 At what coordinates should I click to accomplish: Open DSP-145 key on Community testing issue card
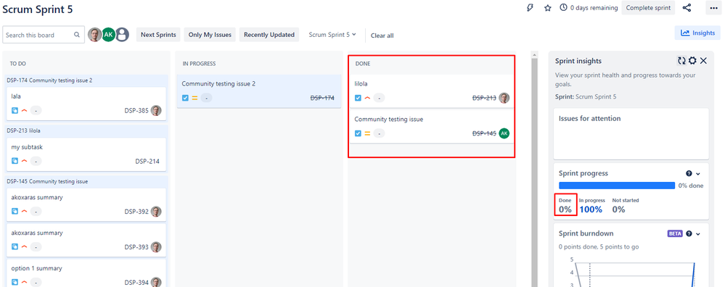[x=484, y=133]
